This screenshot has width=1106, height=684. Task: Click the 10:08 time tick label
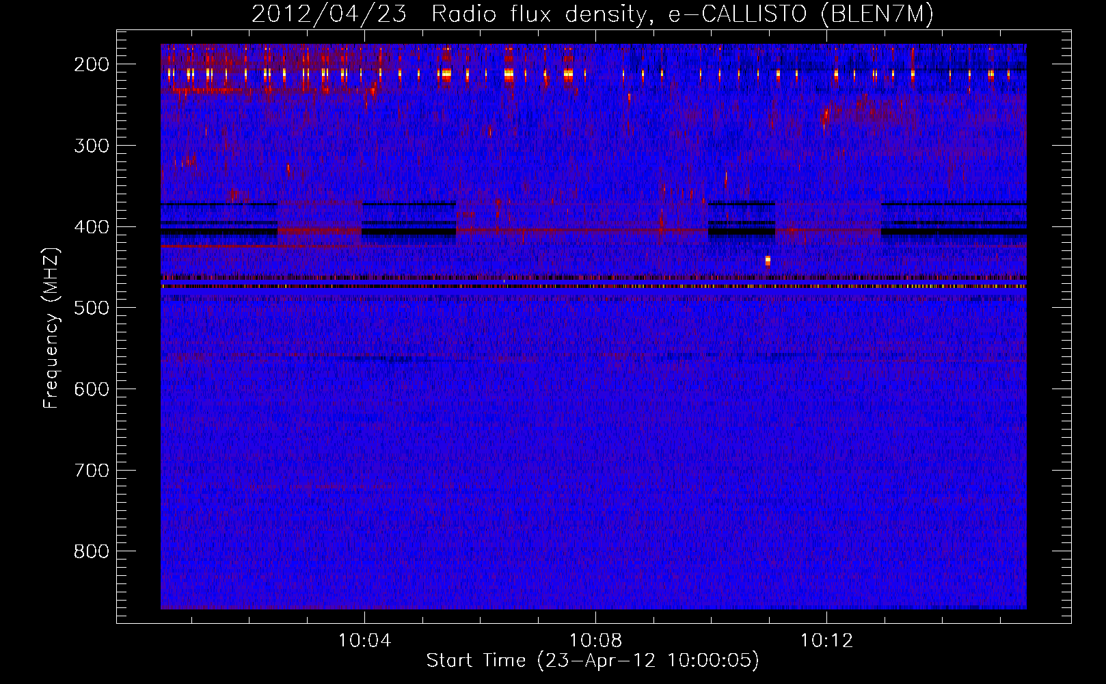[x=595, y=641]
